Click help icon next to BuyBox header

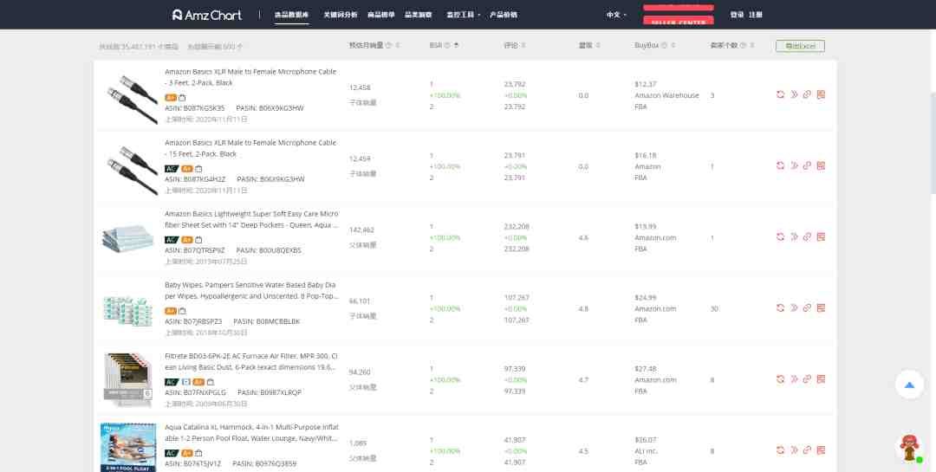point(665,45)
